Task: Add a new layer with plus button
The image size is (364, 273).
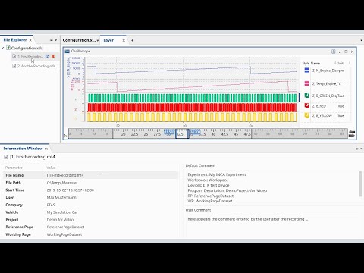Action: [132, 40]
